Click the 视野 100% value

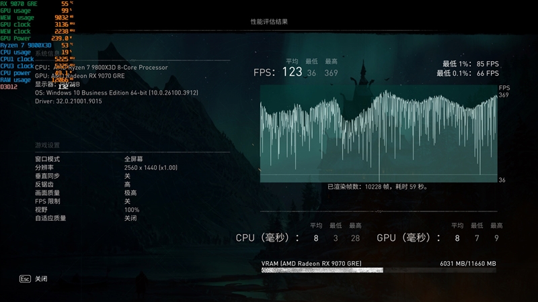coord(131,209)
